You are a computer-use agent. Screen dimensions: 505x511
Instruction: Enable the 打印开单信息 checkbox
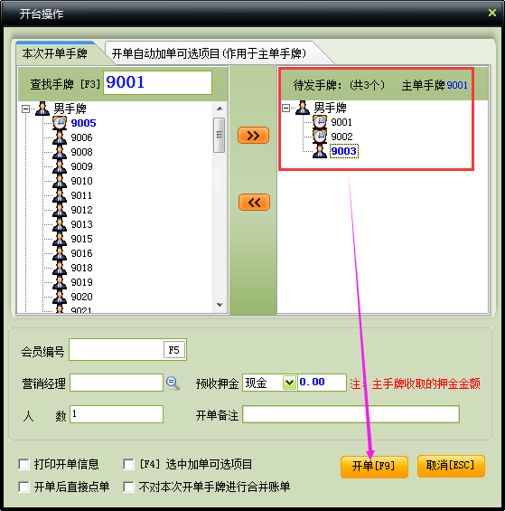tap(24, 464)
